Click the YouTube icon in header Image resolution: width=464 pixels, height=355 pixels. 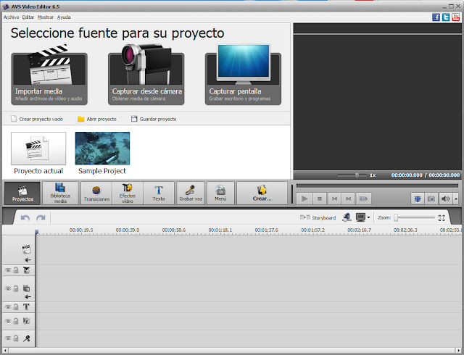click(x=455, y=17)
